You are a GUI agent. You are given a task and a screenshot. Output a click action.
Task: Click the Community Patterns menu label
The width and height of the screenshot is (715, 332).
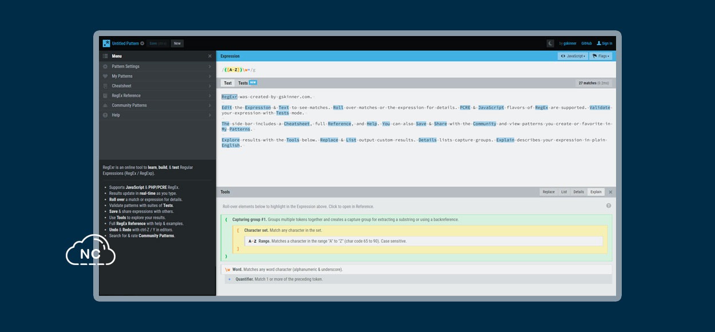(129, 105)
